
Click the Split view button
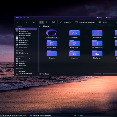point(103,23)
